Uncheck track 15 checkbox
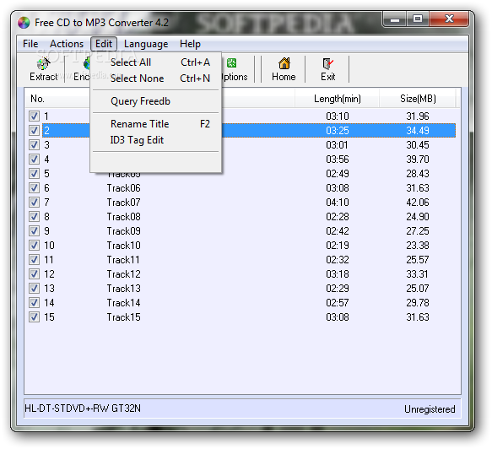Viewport: 492px width, 449px height. (34, 316)
